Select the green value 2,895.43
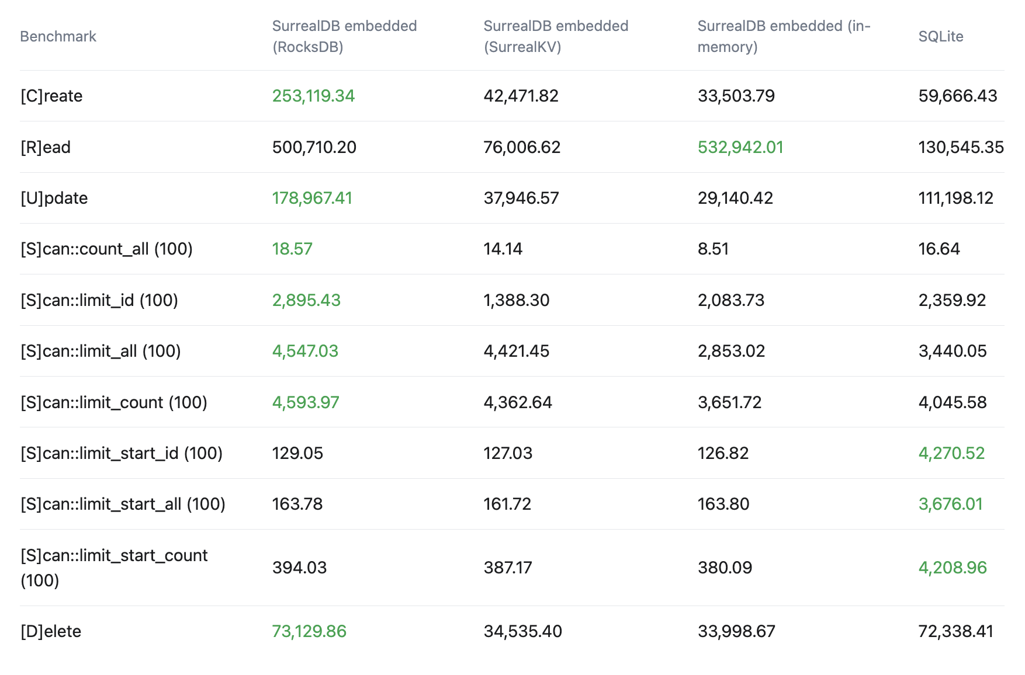The image size is (1025, 675). 306,300
